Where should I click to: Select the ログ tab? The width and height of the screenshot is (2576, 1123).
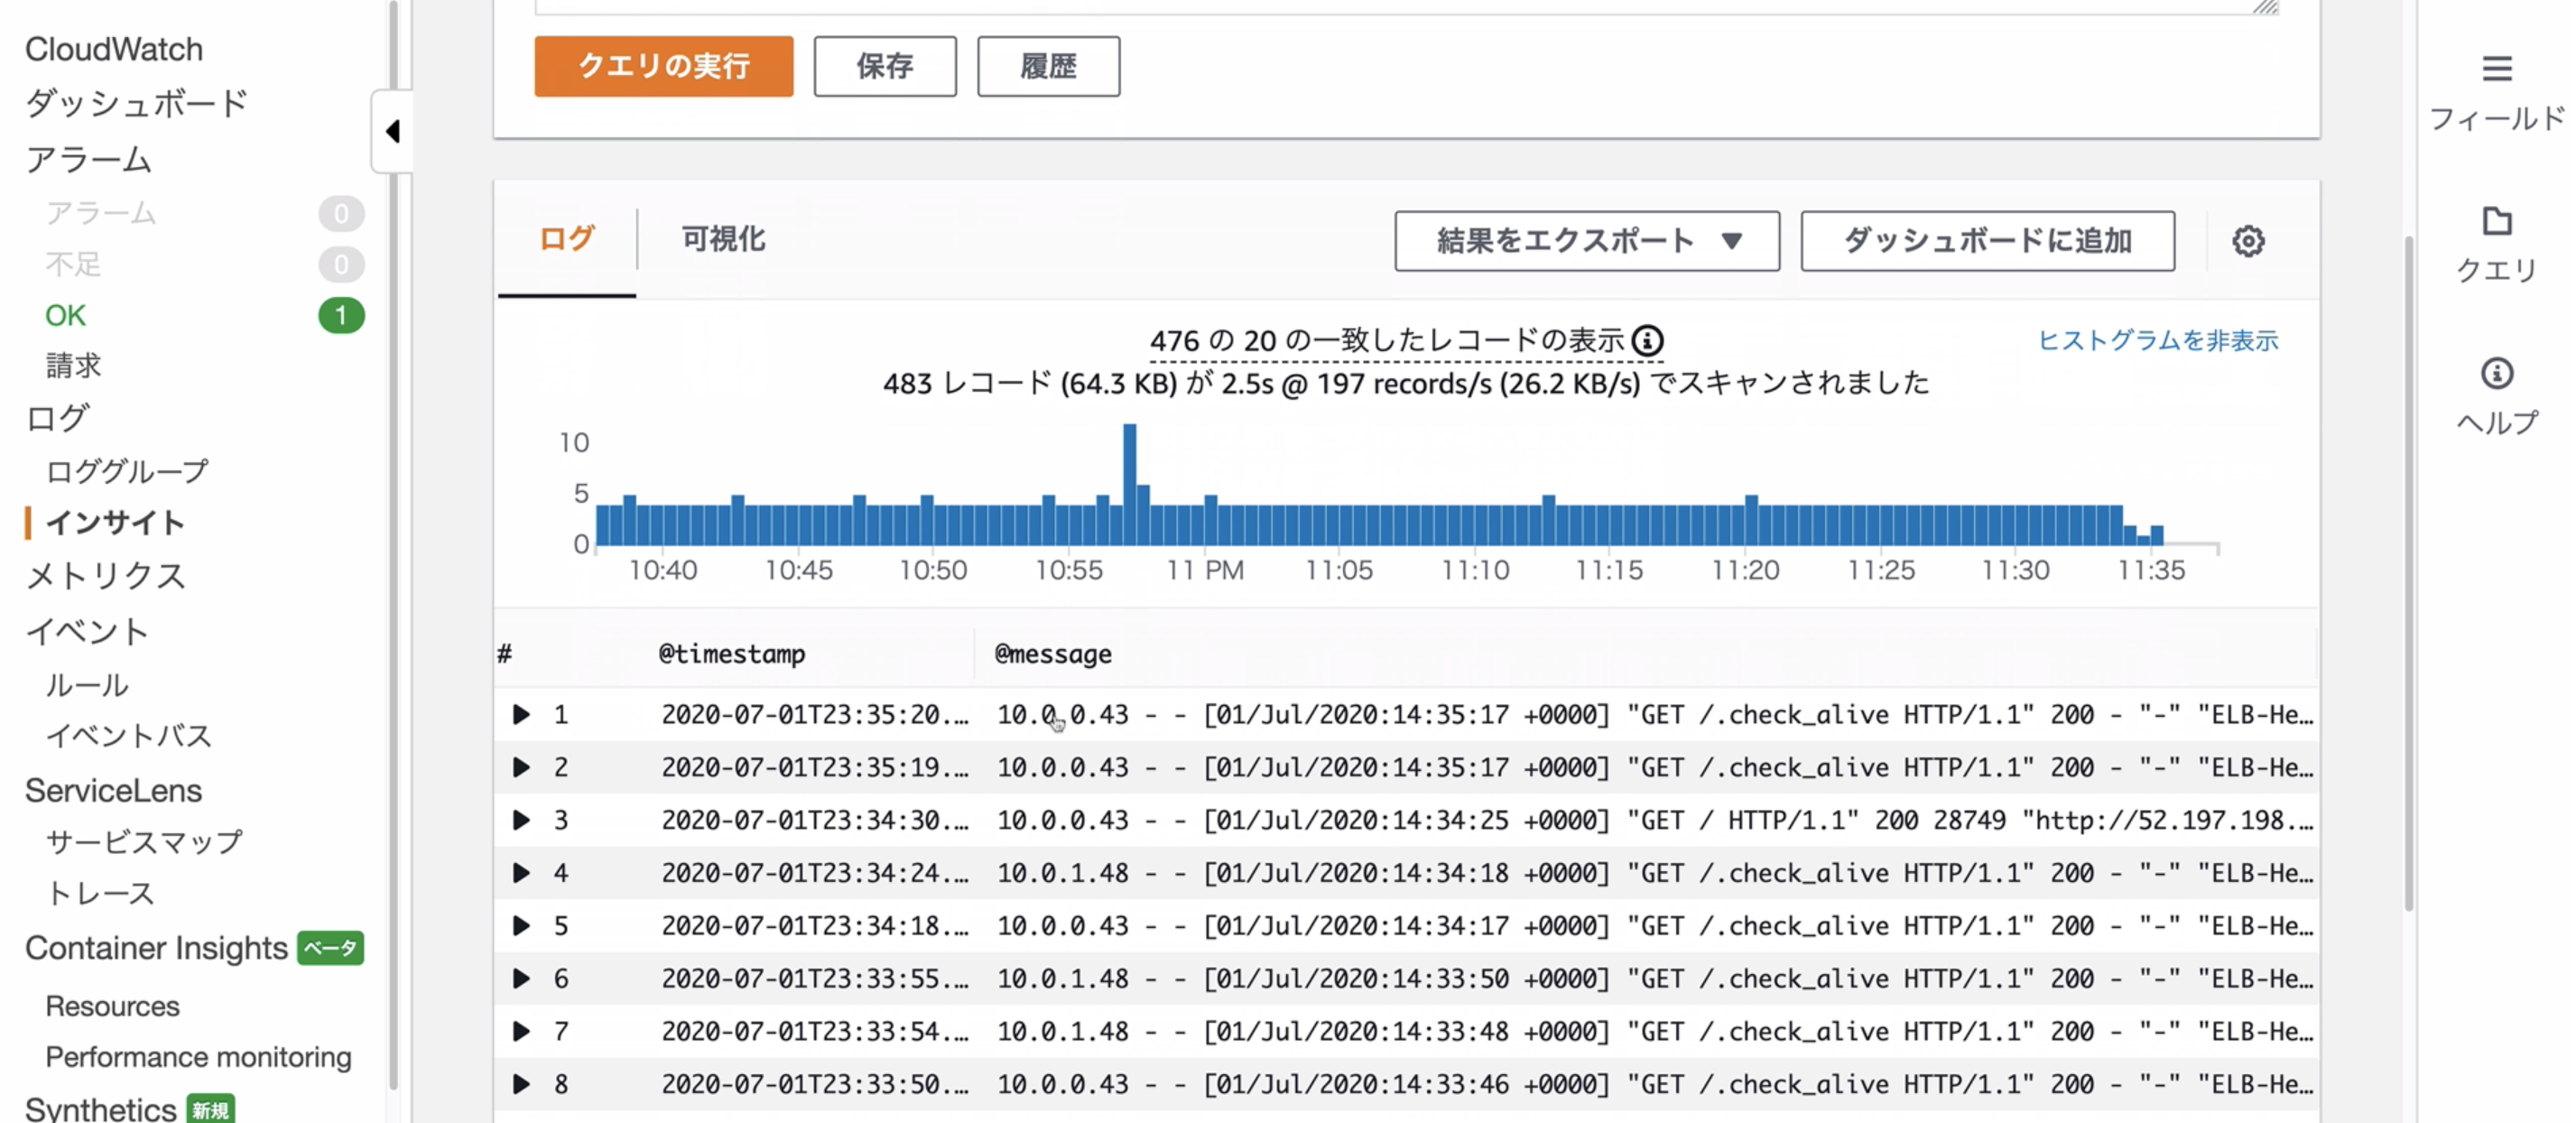click(x=566, y=239)
